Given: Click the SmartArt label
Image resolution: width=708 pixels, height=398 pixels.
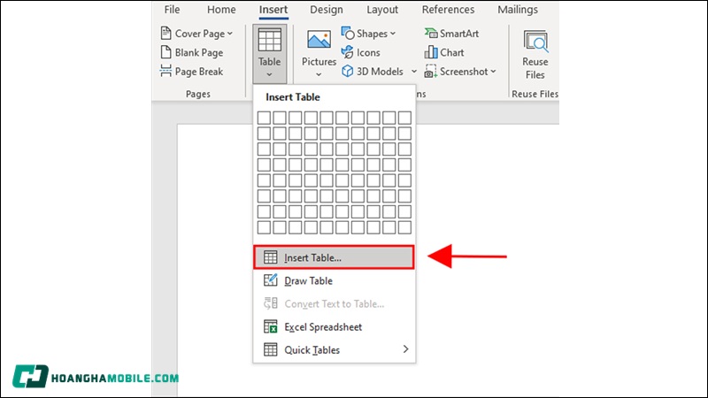Looking at the screenshot, I should point(459,34).
